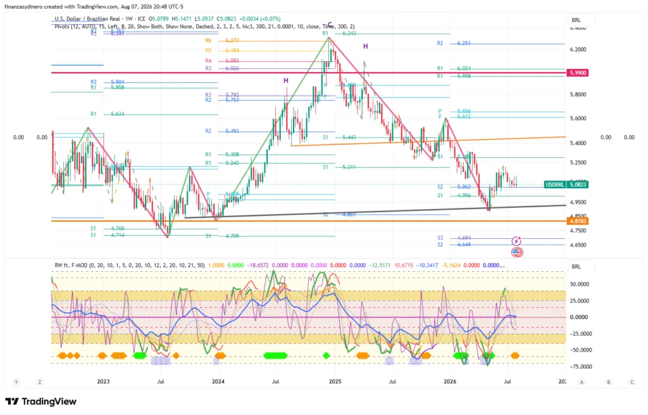Click the red 5.9900 price label

tap(578, 72)
